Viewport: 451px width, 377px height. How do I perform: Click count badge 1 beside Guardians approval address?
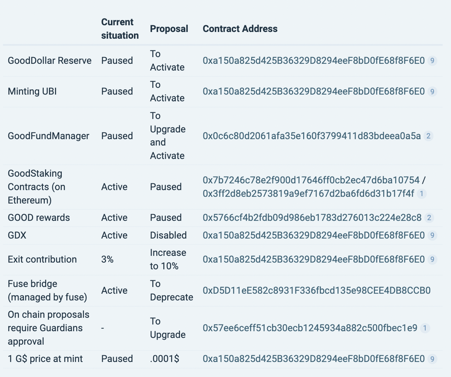[x=425, y=328]
